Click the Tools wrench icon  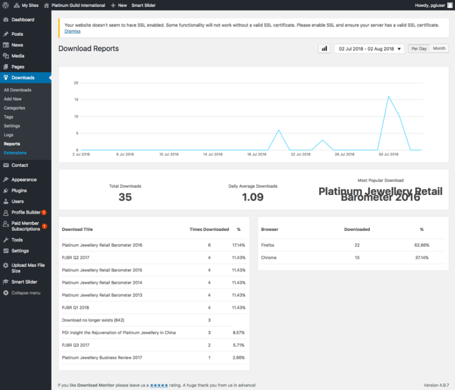tap(6, 240)
